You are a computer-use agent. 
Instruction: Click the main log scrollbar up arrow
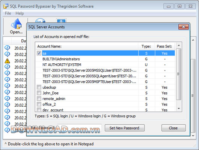coord(193,40)
